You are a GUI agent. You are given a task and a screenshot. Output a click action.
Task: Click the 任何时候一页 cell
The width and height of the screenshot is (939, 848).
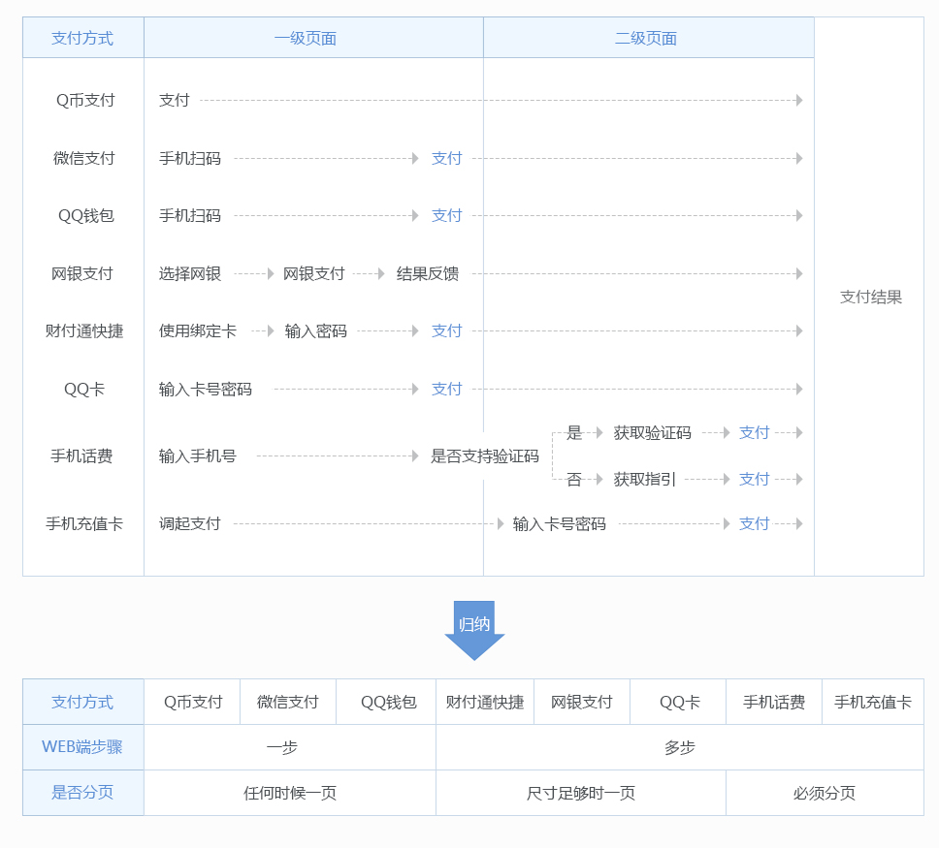coord(290,793)
